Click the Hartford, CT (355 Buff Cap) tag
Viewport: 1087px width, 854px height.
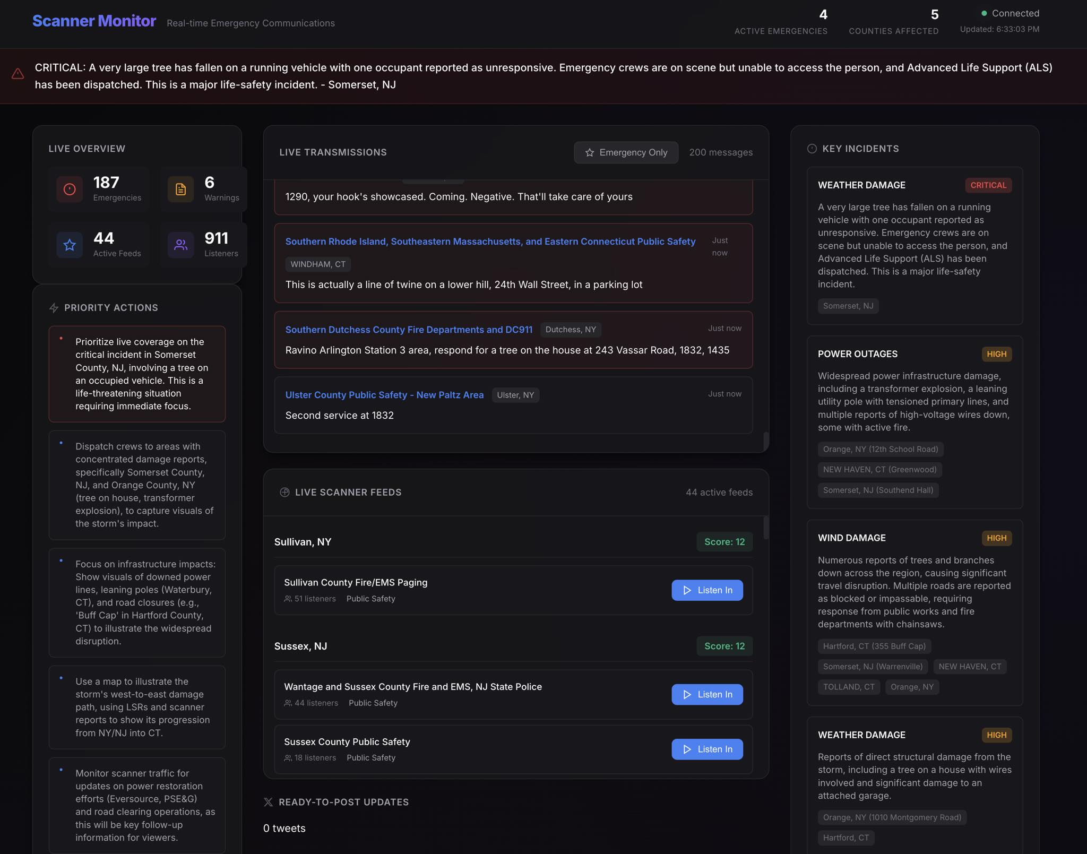coord(874,646)
